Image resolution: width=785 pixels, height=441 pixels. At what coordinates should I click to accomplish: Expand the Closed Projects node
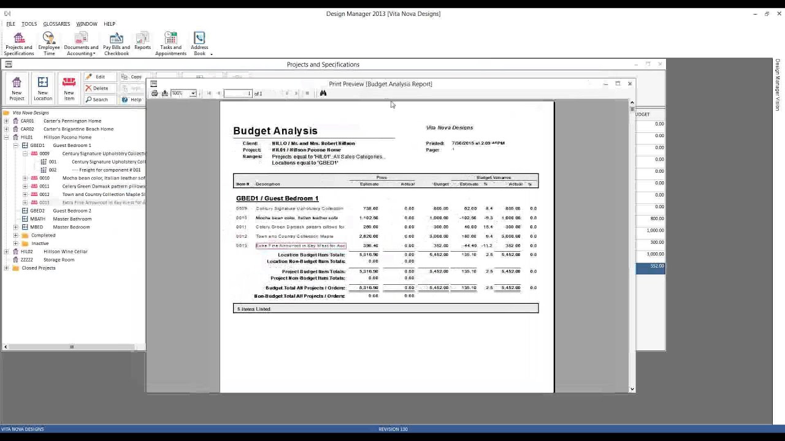point(6,268)
